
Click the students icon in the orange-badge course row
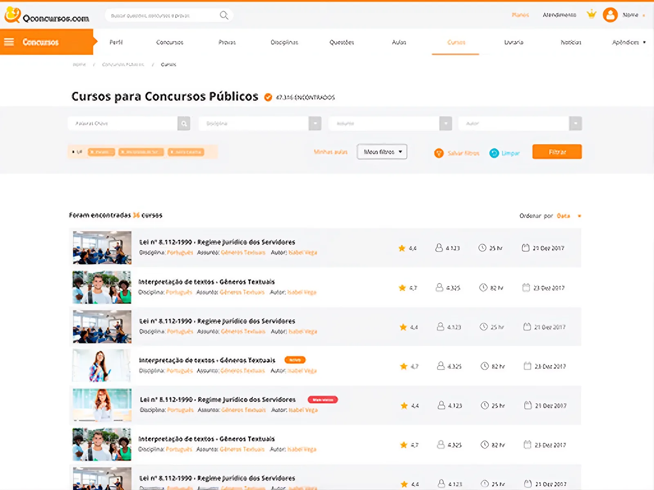441,366
